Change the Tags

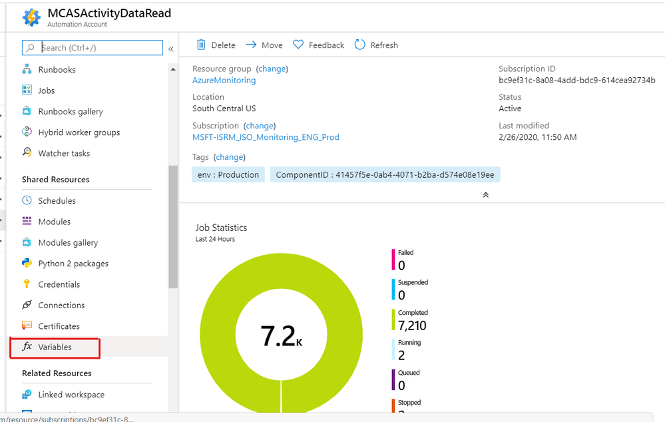click(230, 157)
